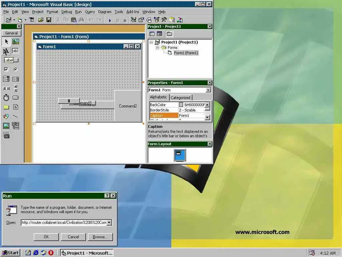Click the Find binoculars icon
Image resolution: width=342 pixels, height=257 pixels.
coord(81,20)
